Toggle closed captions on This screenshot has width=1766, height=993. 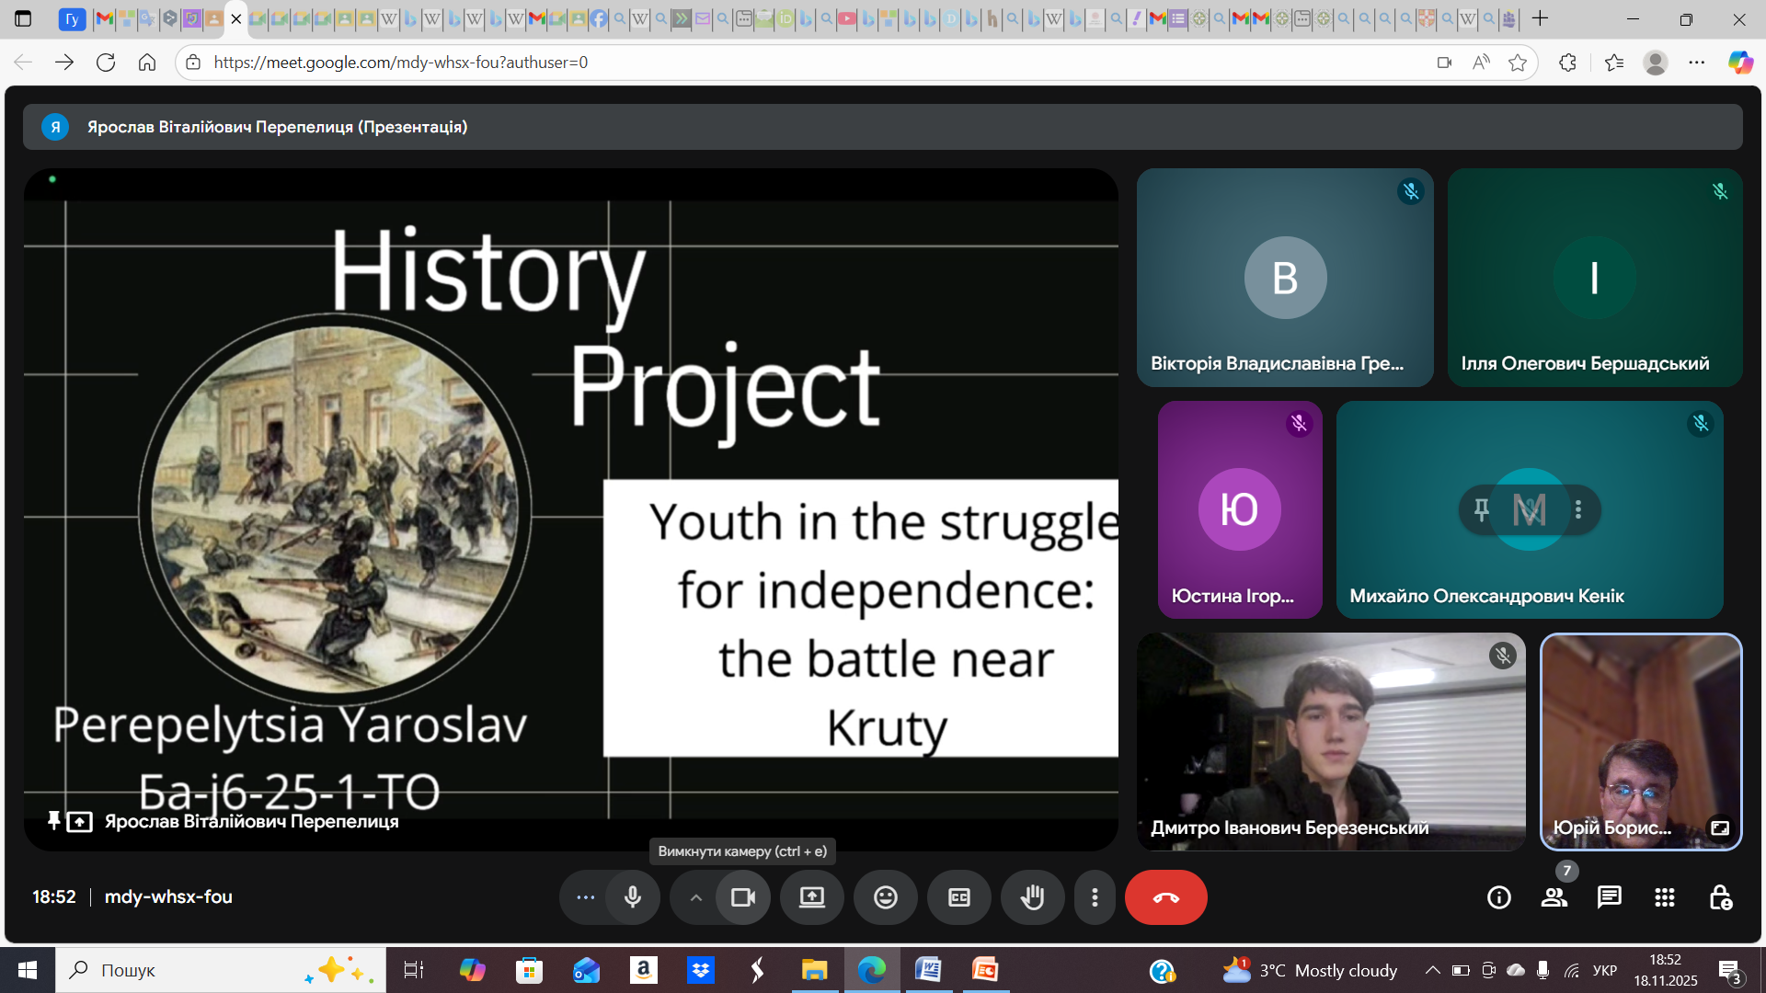(x=958, y=897)
